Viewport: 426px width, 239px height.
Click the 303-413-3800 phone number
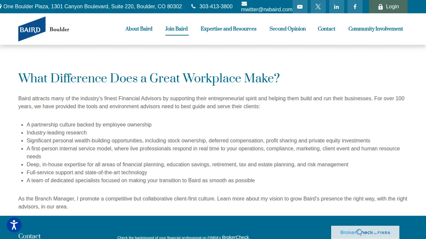tap(216, 7)
